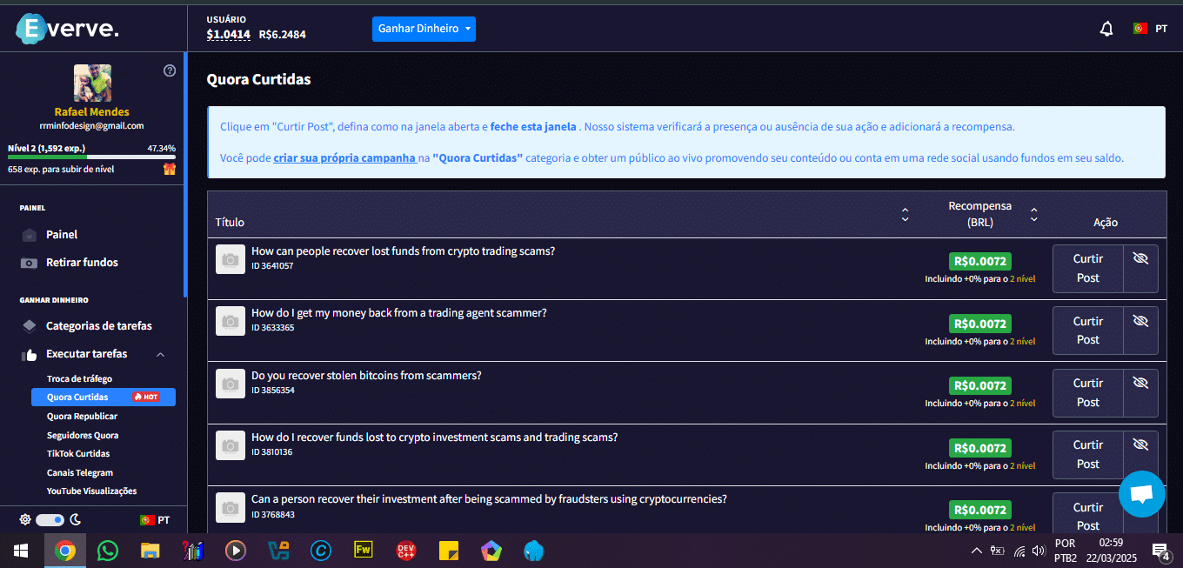The image size is (1183, 568).
Task: Open YouTube Visualizações tasks
Action: (91, 491)
